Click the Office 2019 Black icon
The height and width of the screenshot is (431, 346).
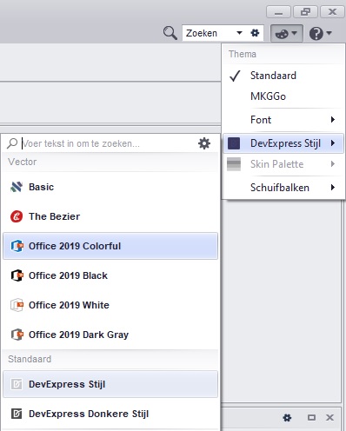tap(17, 275)
